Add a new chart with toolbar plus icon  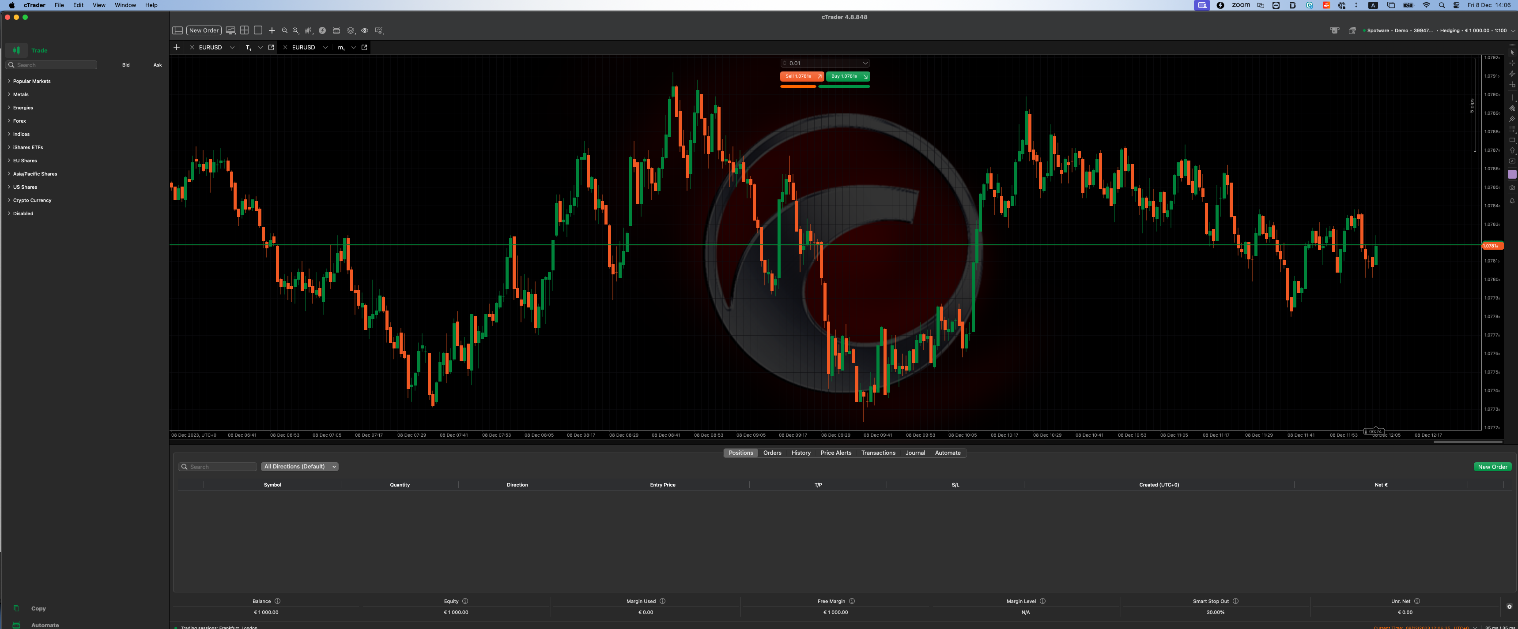pyautogui.click(x=272, y=30)
